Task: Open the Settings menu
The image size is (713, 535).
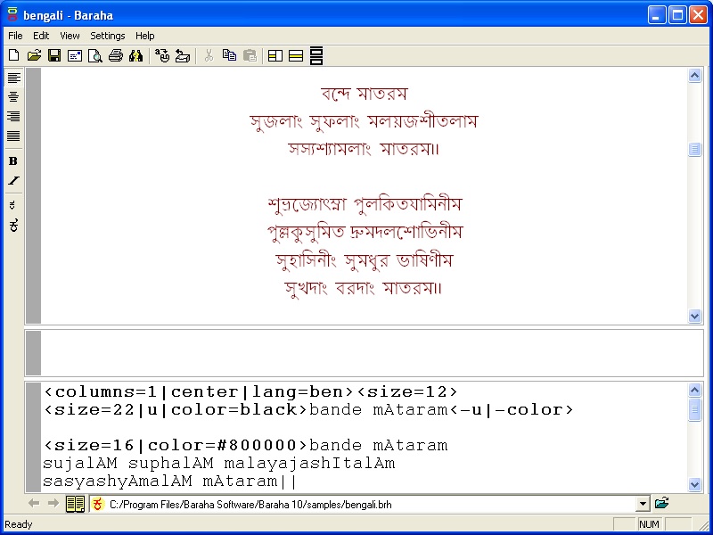Action: click(x=107, y=36)
